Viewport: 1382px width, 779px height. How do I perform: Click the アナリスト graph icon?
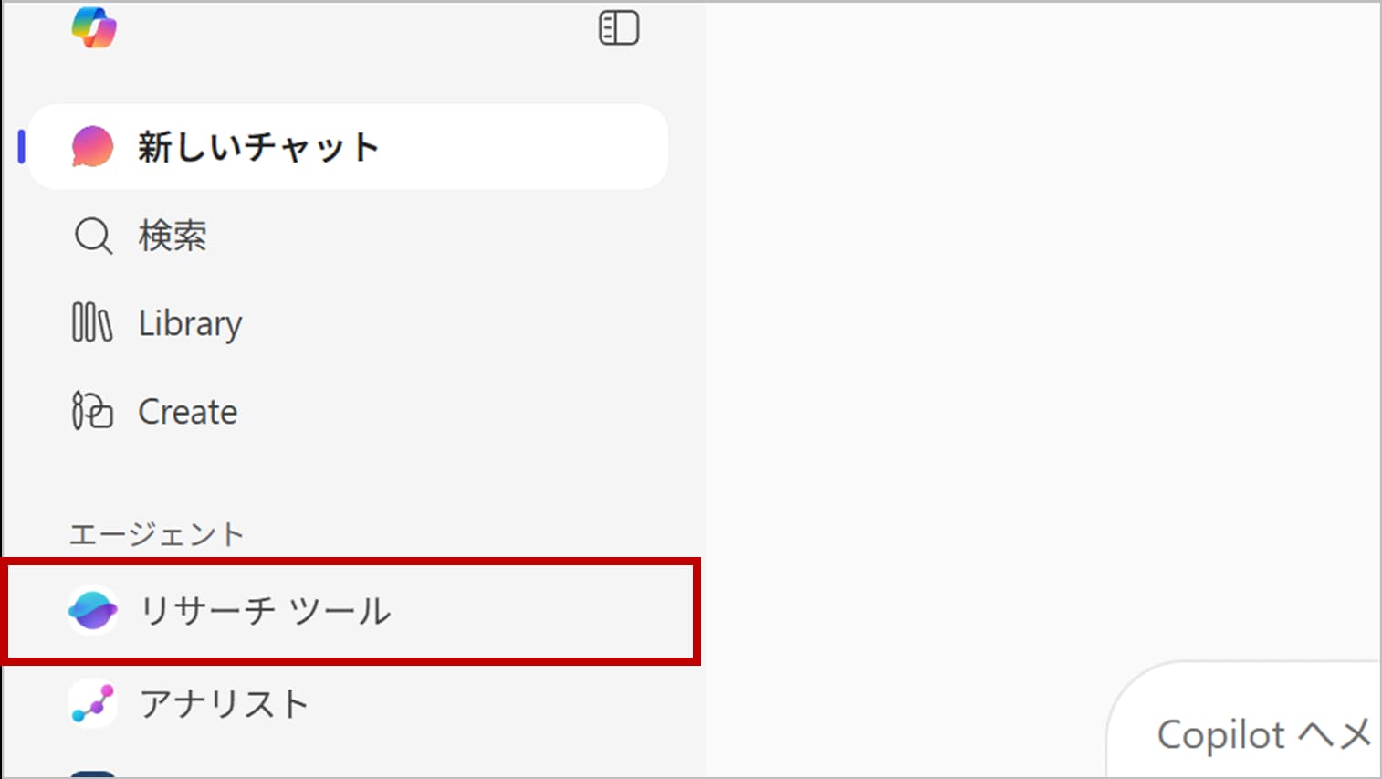click(93, 703)
